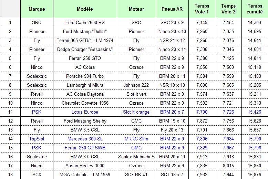Click the "Lamborghini Miura" model cell

85,85
